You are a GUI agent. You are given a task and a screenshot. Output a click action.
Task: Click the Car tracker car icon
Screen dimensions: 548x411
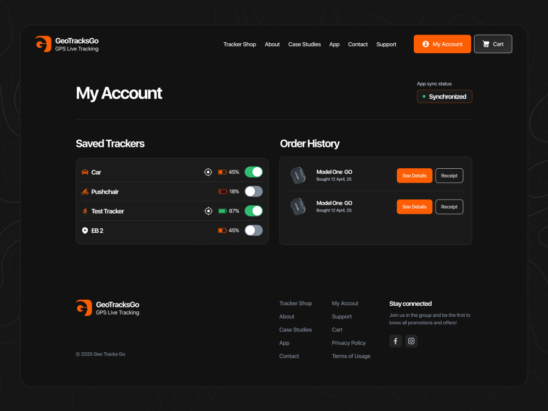[x=85, y=172]
